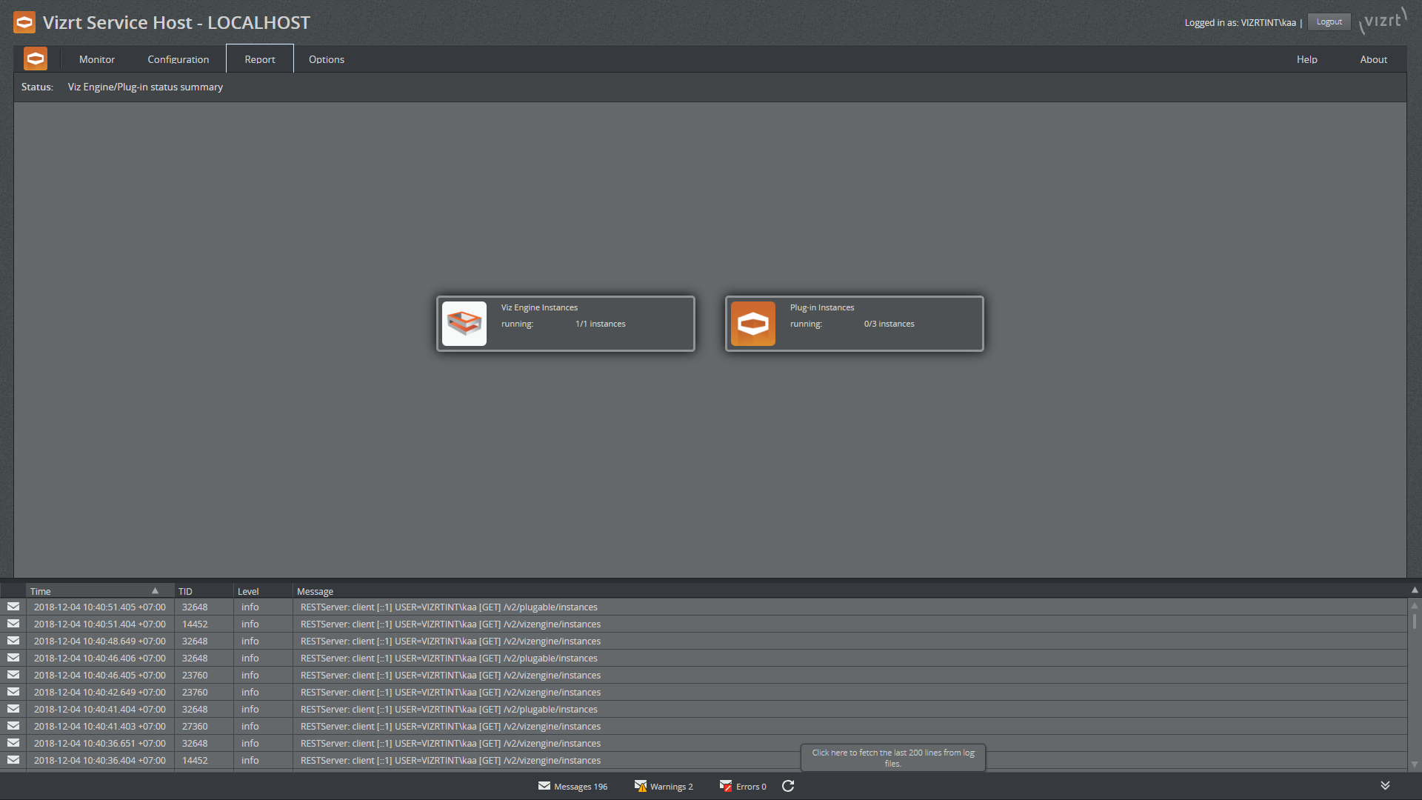Click the Errors status bar icon

[724, 787]
